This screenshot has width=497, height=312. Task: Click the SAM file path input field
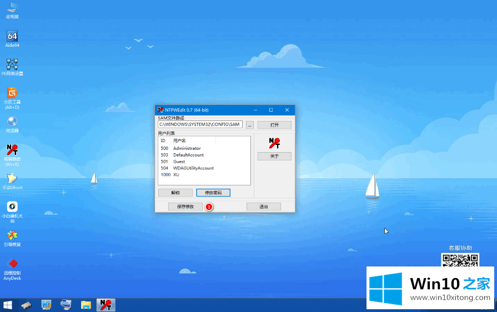[200, 124]
